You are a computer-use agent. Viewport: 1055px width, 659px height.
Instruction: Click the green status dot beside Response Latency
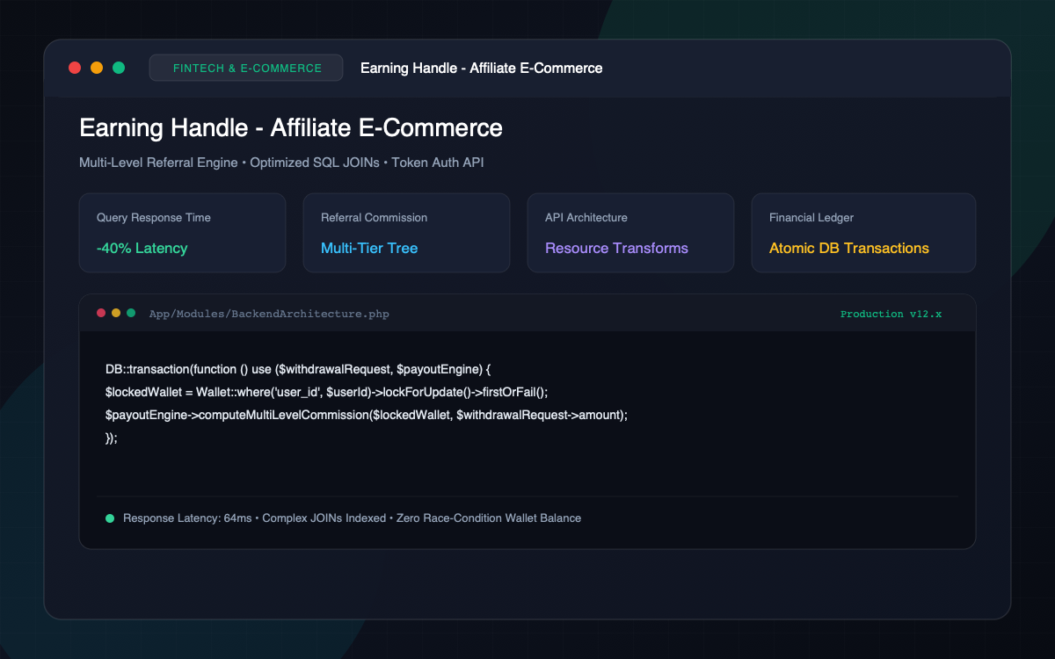point(110,518)
